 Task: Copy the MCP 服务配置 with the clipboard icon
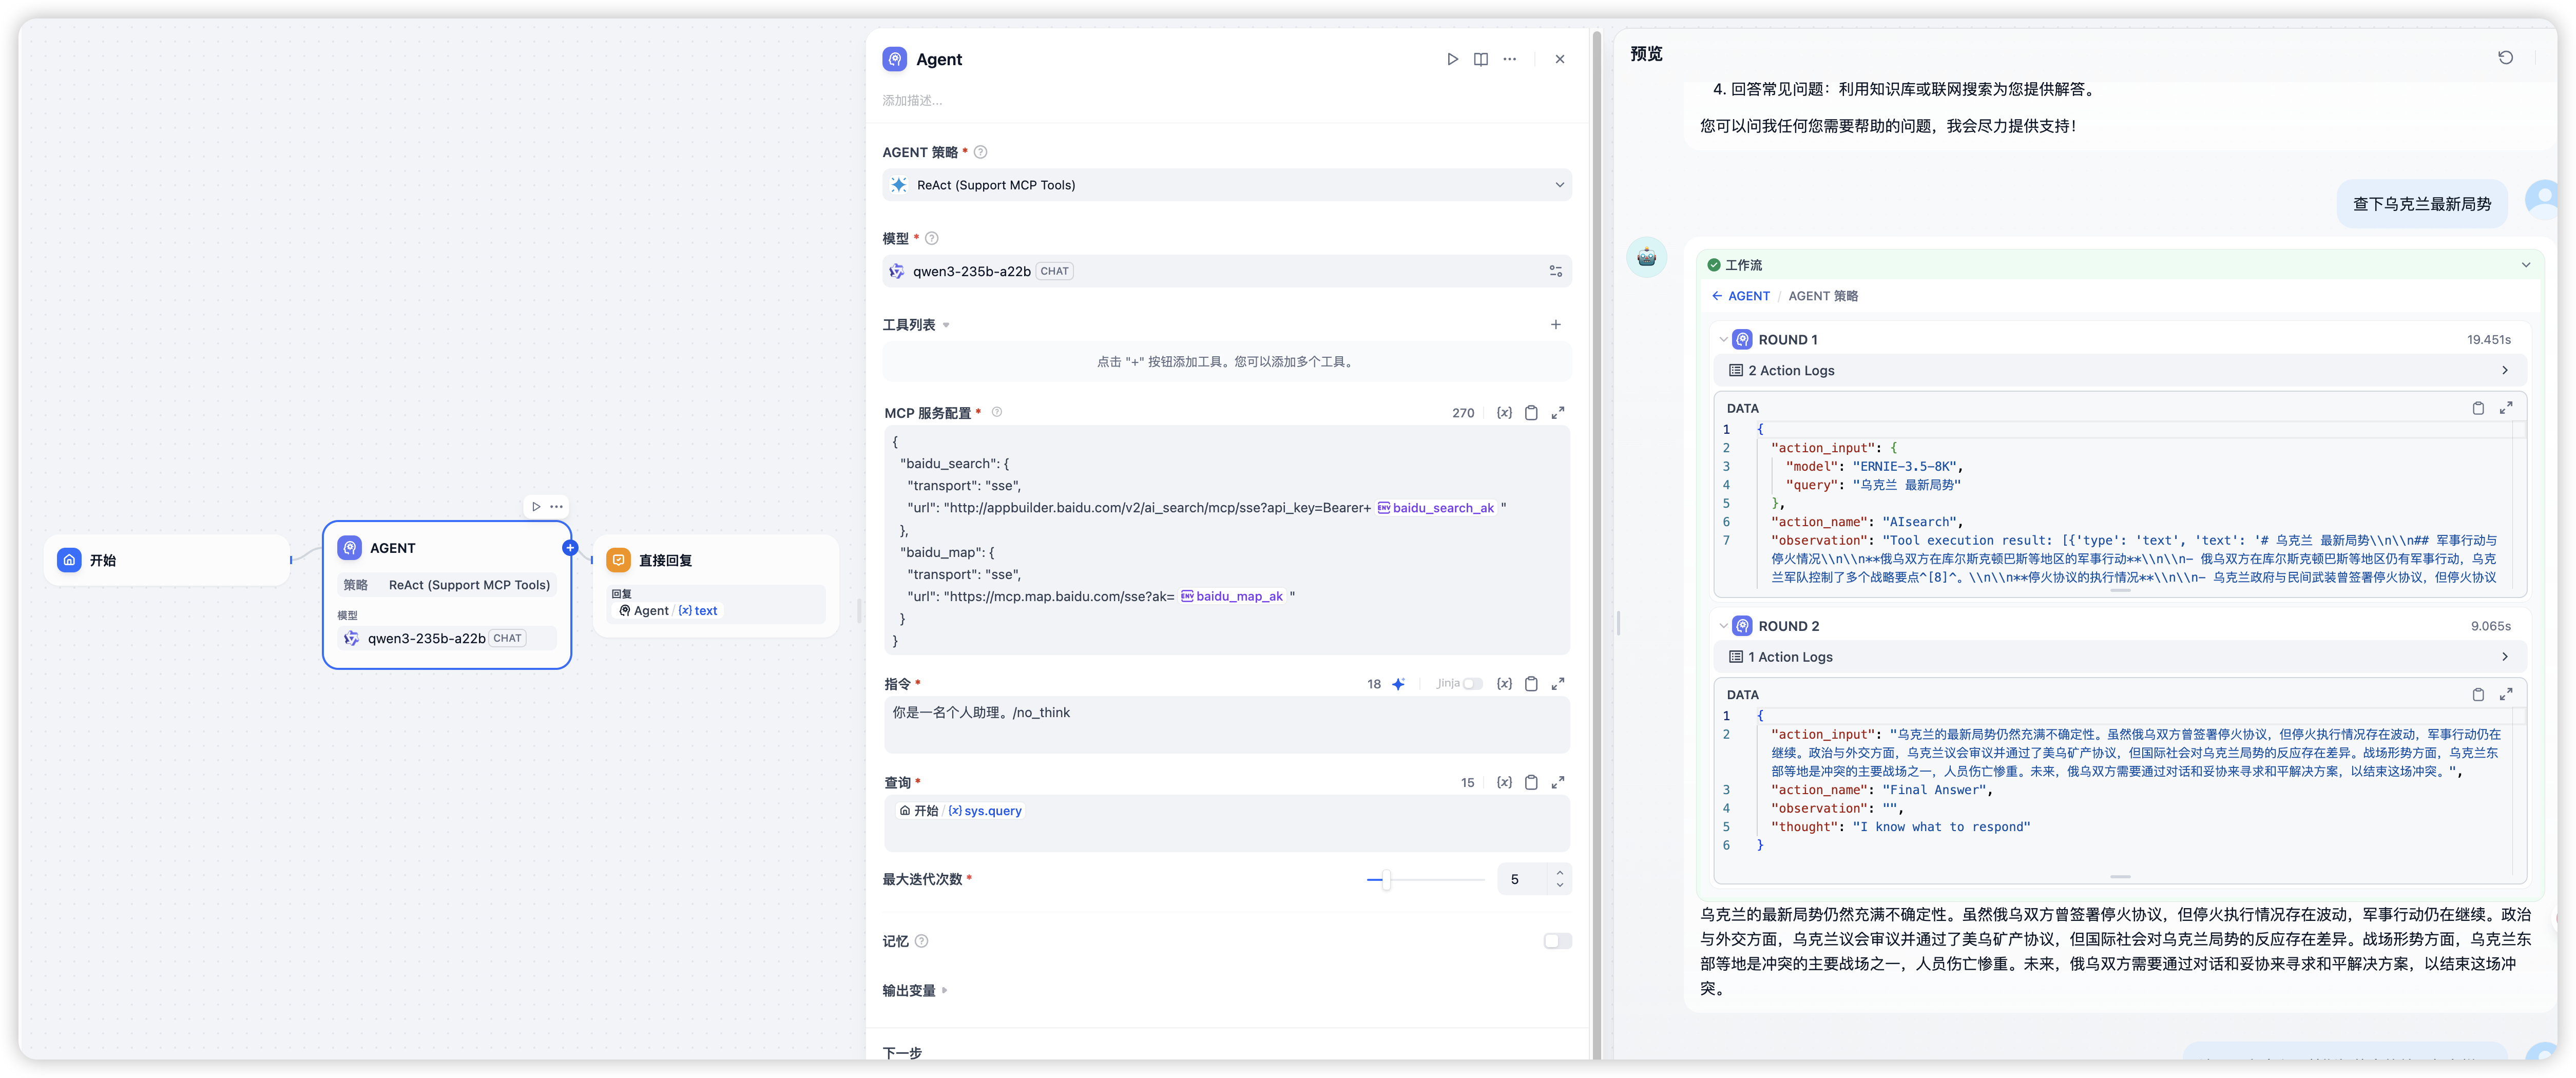point(1531,412)
